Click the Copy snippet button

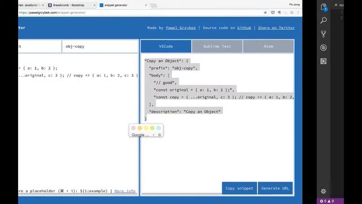[x=239, y=188]
